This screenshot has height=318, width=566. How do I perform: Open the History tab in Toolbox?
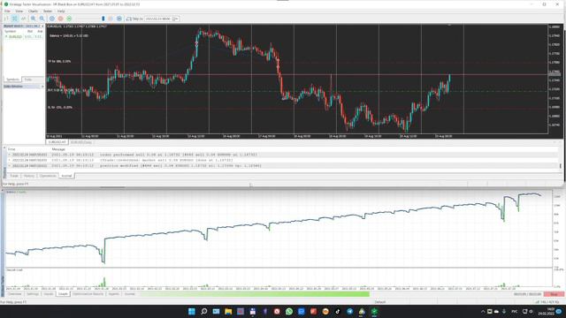(29, 176)
